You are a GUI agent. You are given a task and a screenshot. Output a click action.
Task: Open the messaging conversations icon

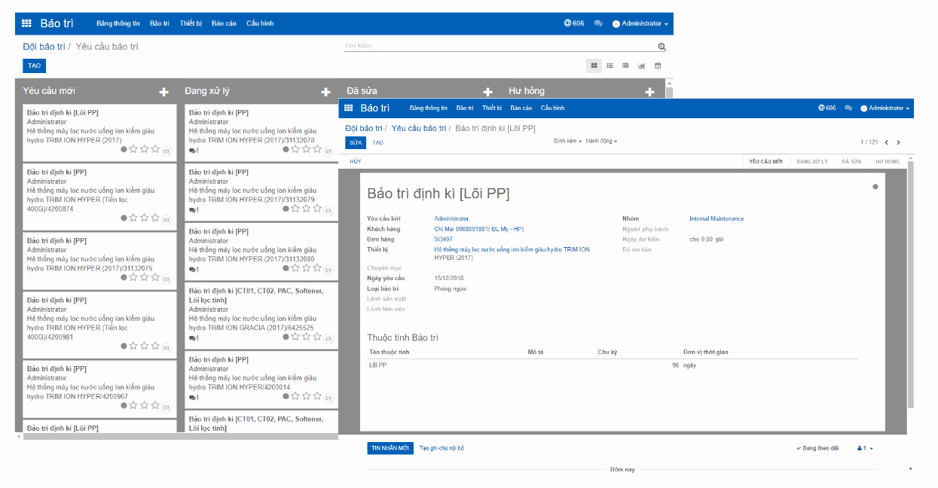coord(598,23)
